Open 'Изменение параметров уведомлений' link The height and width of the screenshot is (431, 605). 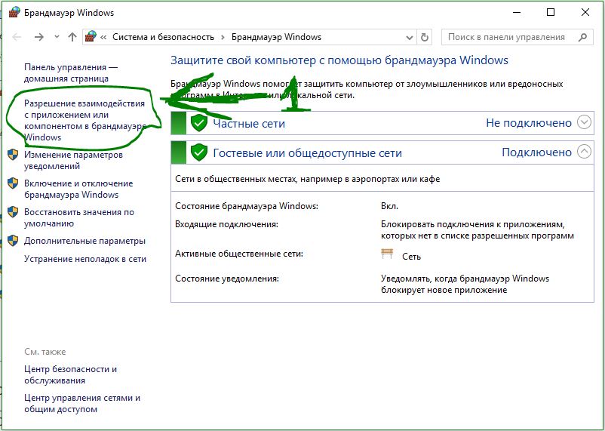(73, 160)
